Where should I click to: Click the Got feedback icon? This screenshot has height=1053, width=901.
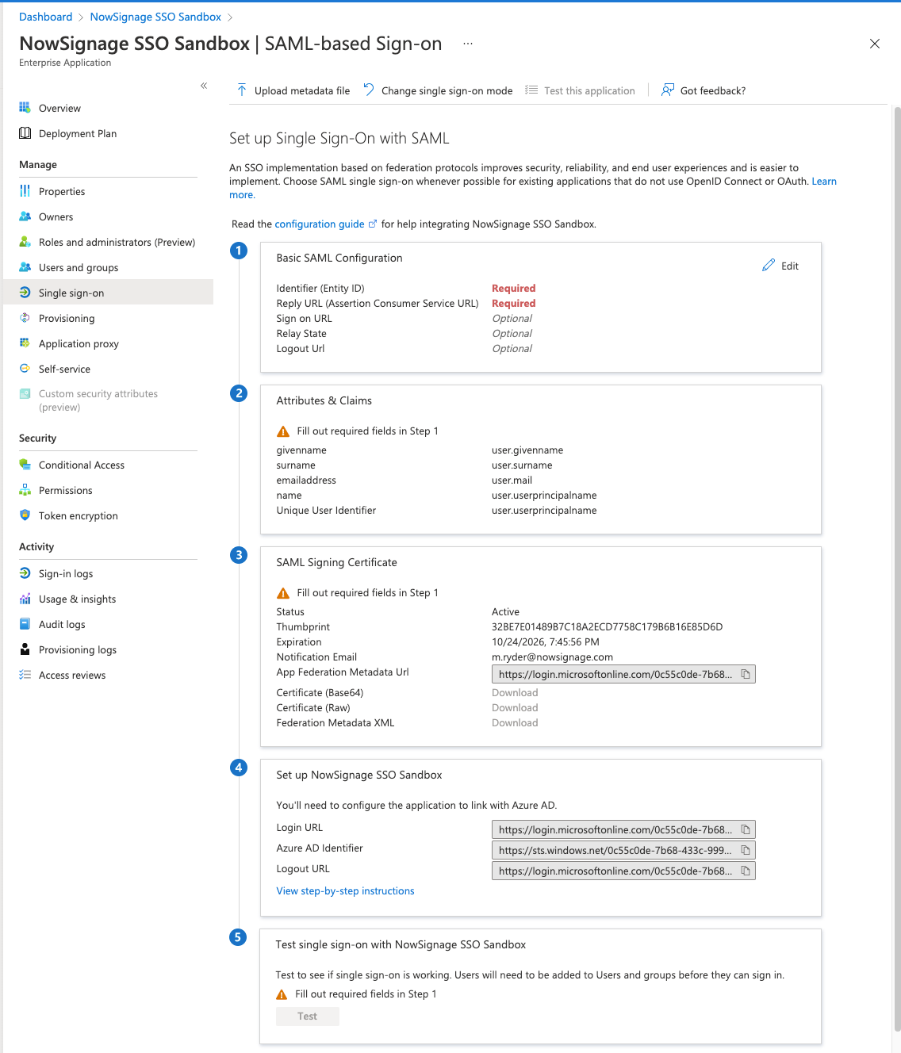668,90
